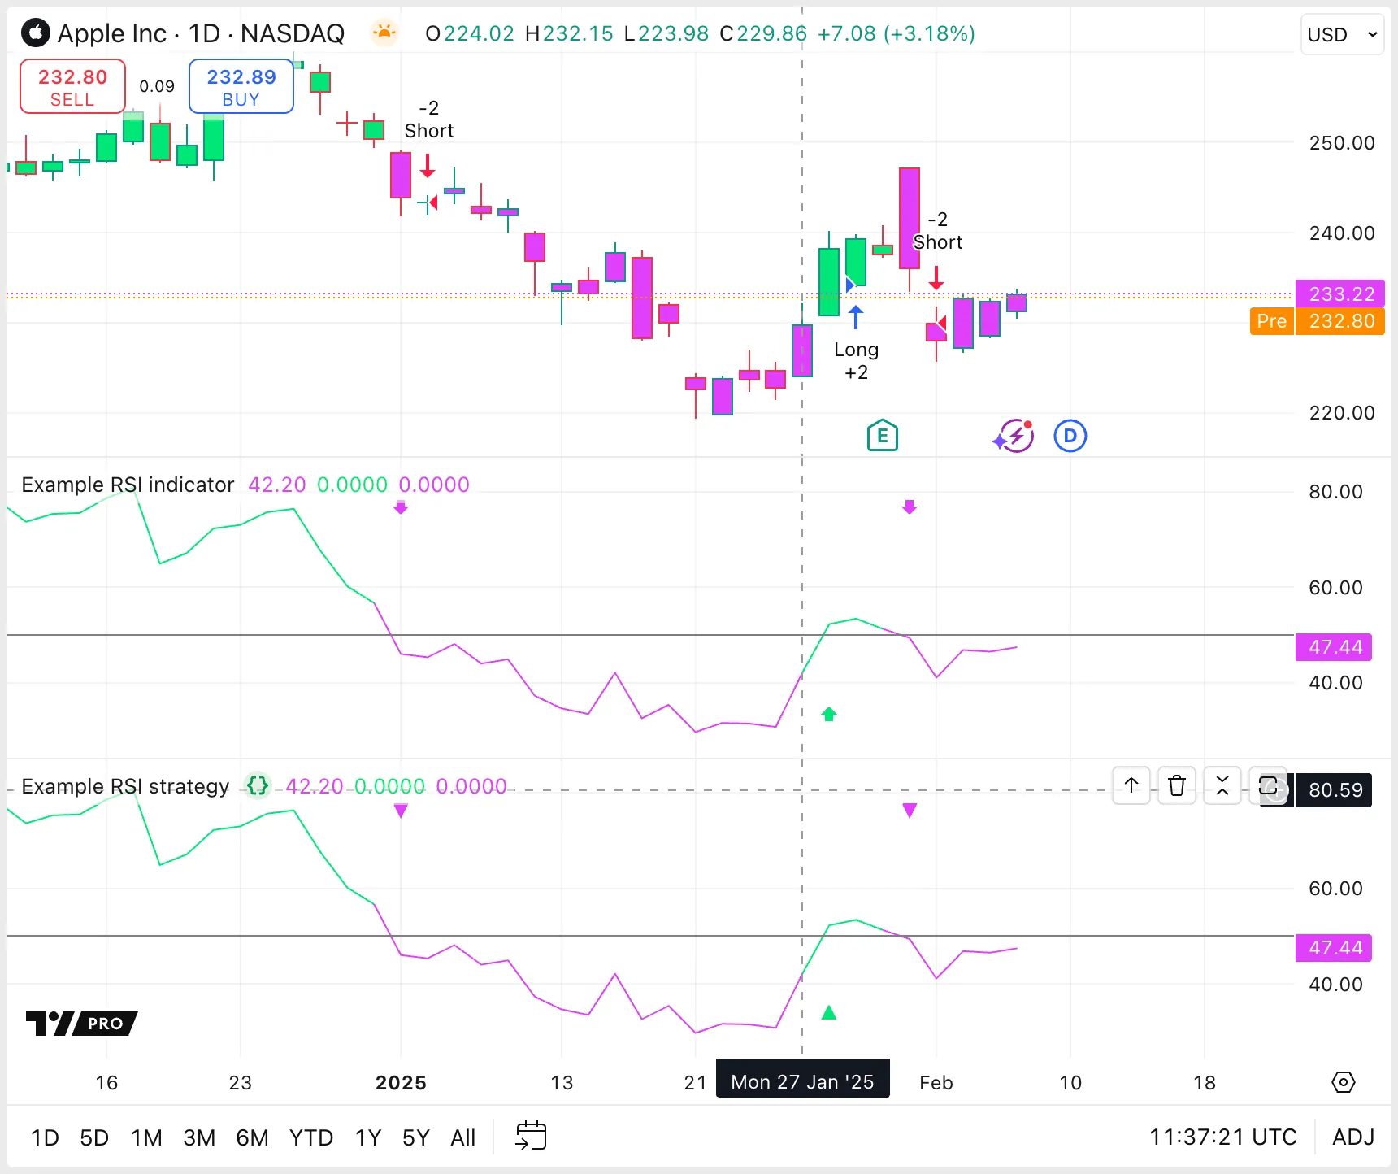Viewport: 1398px width, 1174px height.
Task: Click the TradingView PRO logo
Action: [81, 1023]
